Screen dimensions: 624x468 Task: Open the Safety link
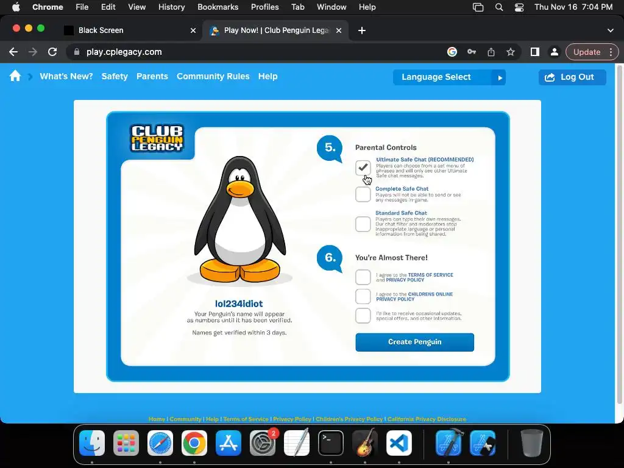(115, 76)
